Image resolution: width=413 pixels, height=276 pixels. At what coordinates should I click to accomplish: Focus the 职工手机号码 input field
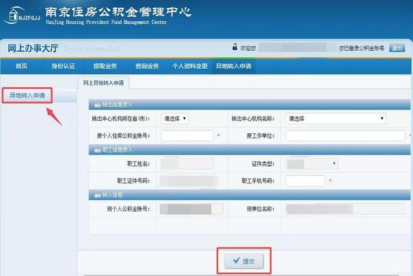305,181
